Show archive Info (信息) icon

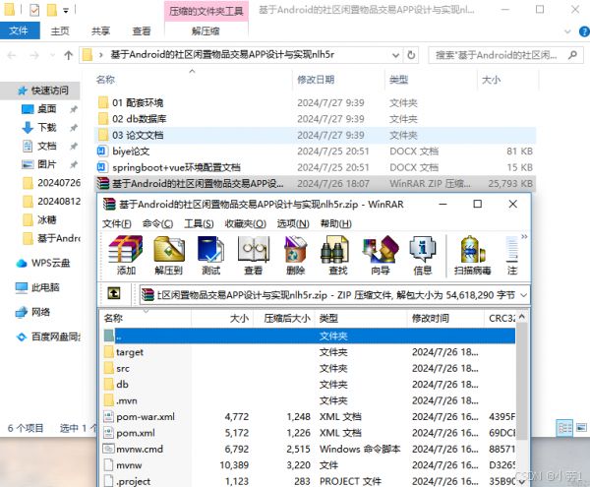(x=422, y=255)
